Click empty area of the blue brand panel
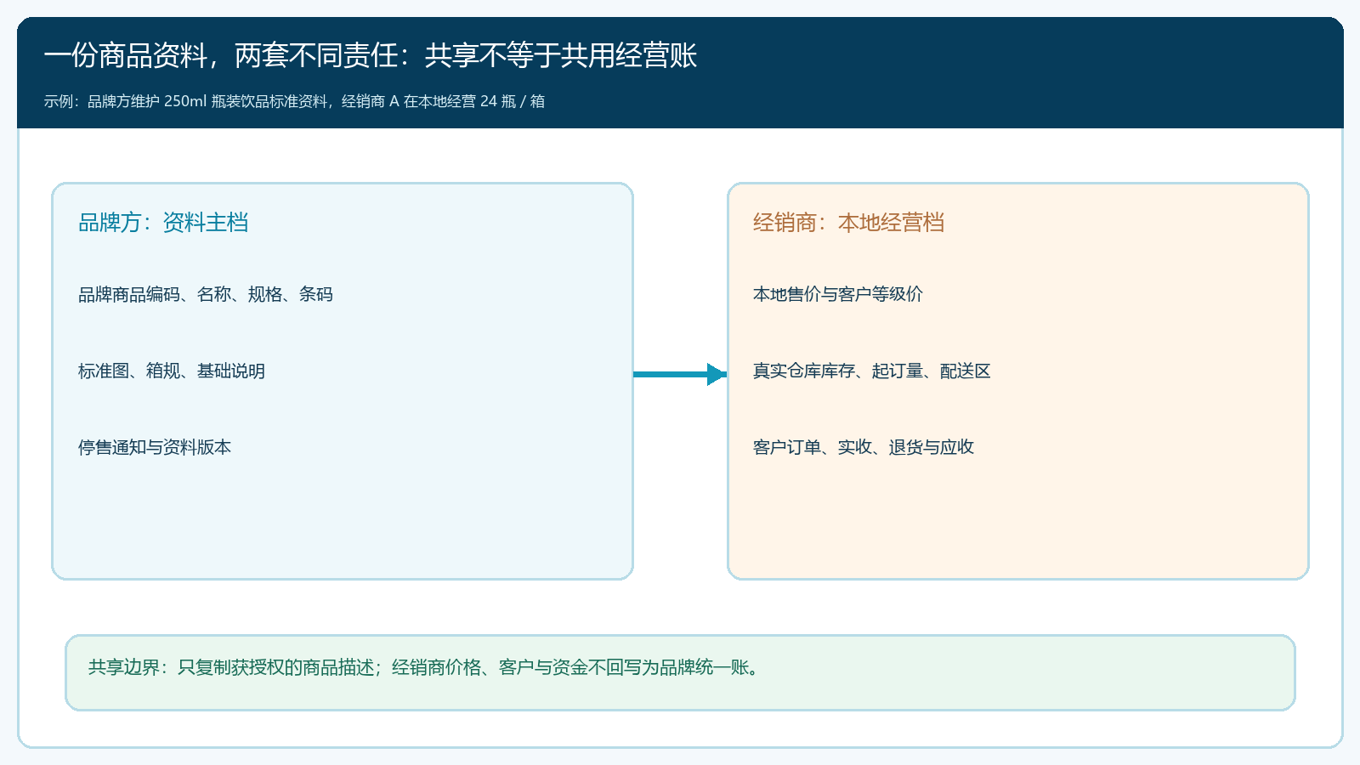This screenshot has height=765, width=1360. (340, 518)
